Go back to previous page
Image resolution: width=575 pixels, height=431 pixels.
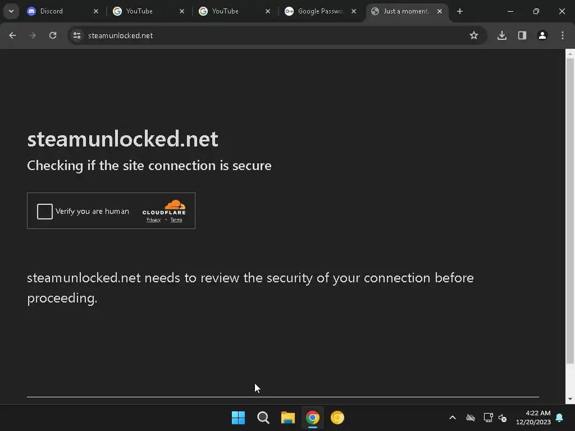(x=12, y=35)
